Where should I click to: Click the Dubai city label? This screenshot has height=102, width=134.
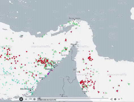(48, 69)
